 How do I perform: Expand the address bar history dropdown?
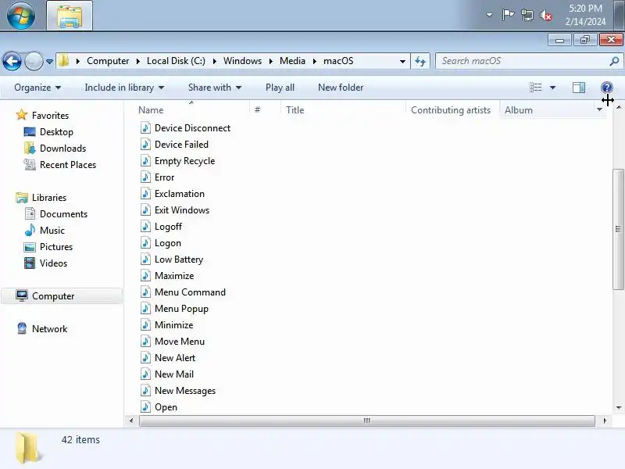402,62
